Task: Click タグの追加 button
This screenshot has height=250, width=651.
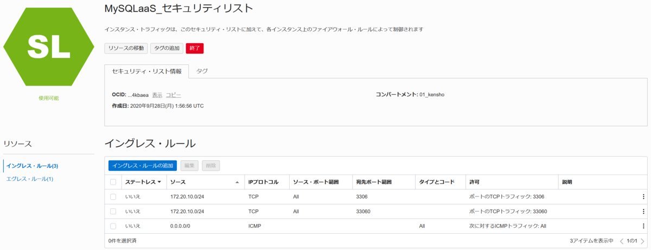Action: 167,48
